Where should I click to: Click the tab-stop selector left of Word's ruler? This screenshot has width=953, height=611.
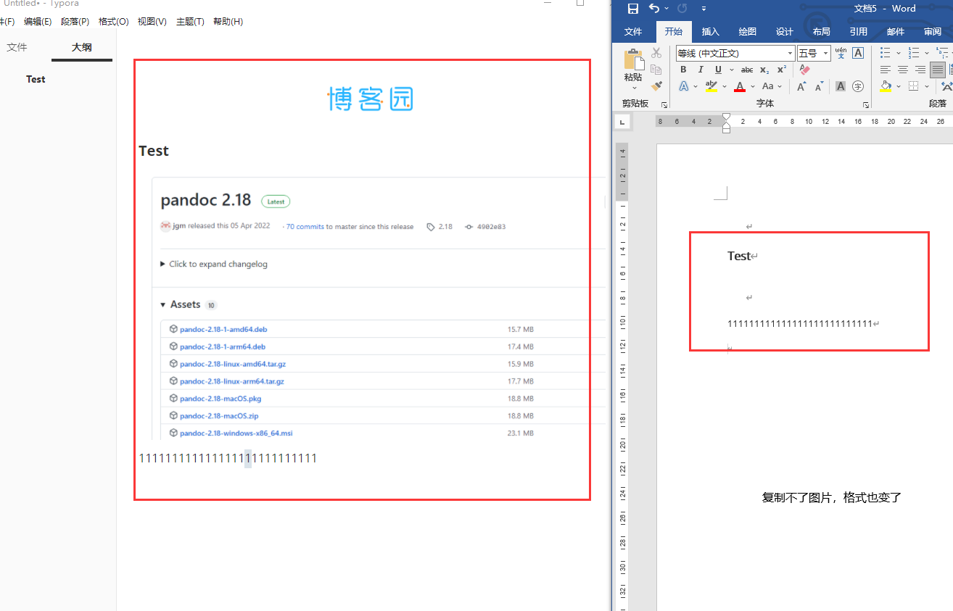tap(622, 122)
